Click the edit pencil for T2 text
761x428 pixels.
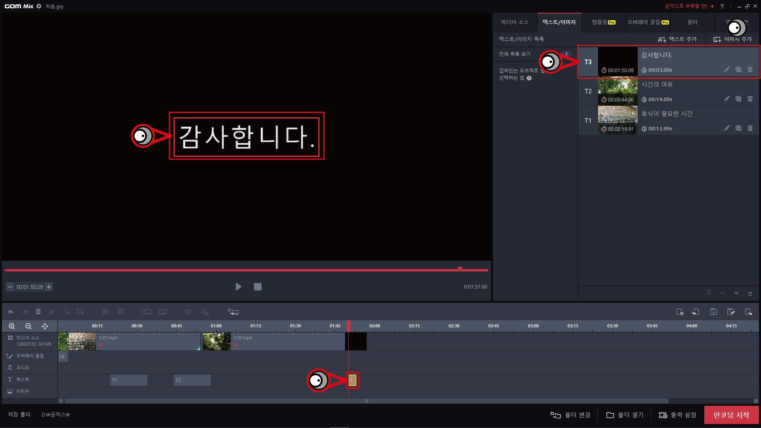(x=727, y=99)
